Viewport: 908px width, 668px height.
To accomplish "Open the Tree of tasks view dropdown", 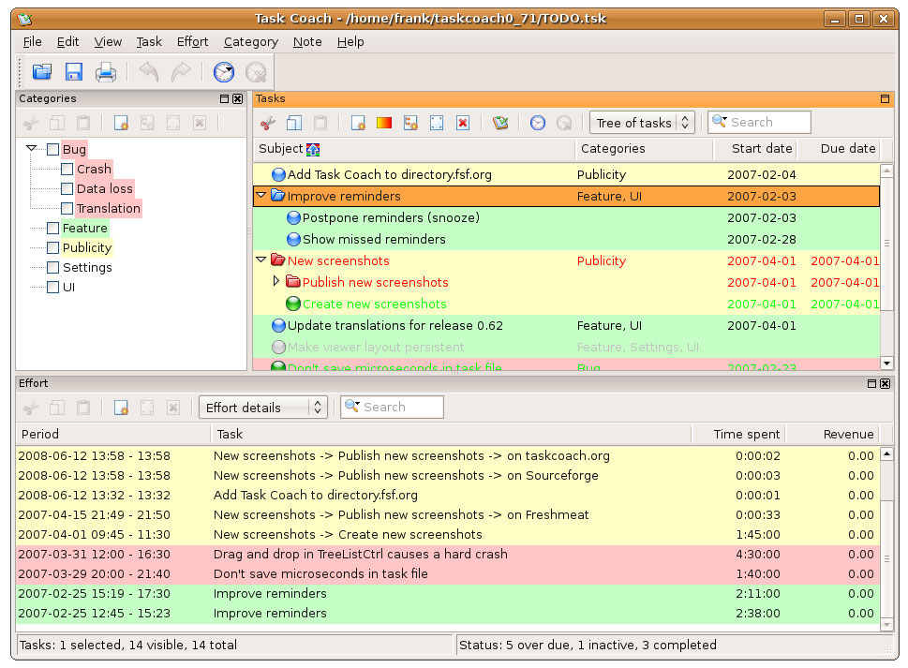I will [642, 123].
